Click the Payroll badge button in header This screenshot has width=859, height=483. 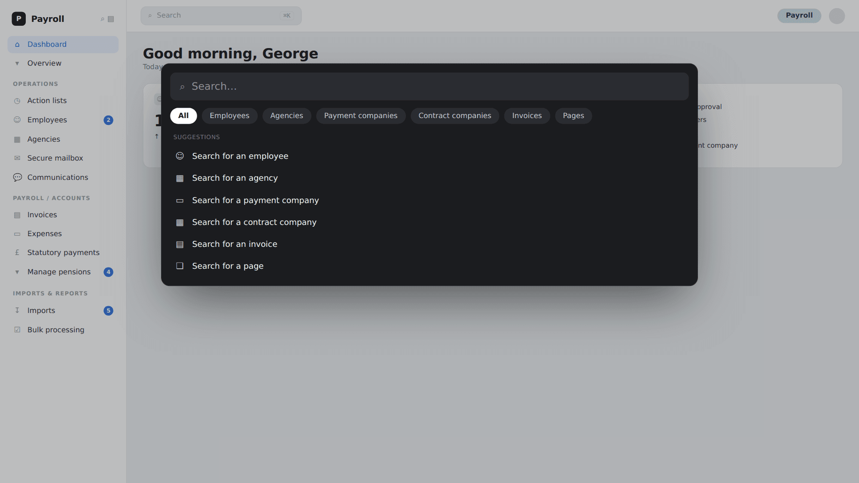click(799, 16)
